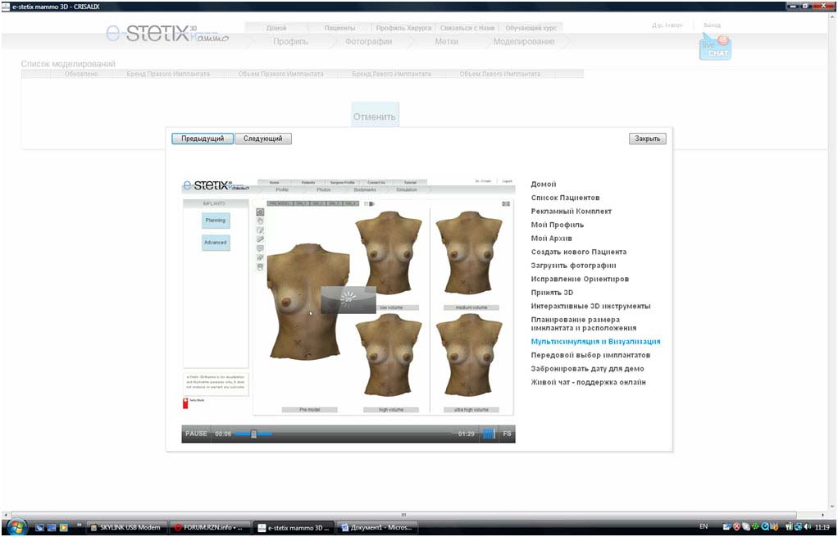Viewport: 838px width, 537px height.
Task: Pause the tutorial video
Action: (x=196, y=434)
